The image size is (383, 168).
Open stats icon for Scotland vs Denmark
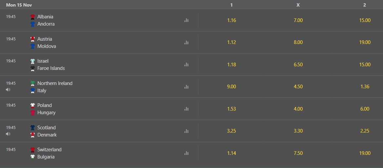(x=186, y=131)
